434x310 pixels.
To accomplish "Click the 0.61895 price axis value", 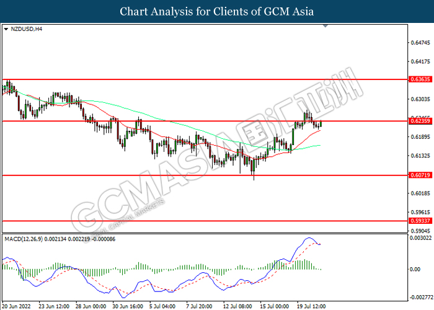I will coord(420,137).
